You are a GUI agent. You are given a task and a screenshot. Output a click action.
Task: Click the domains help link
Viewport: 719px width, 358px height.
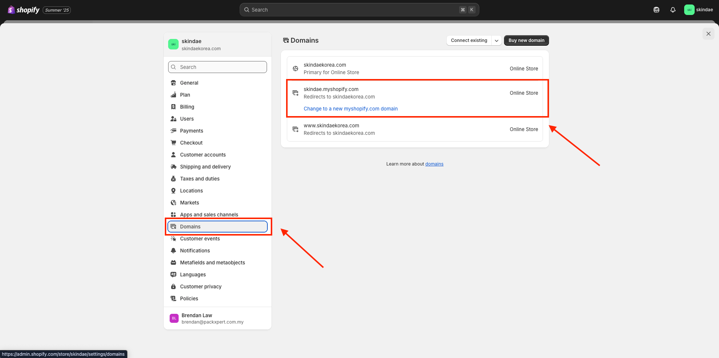click(x=434, y=164)
